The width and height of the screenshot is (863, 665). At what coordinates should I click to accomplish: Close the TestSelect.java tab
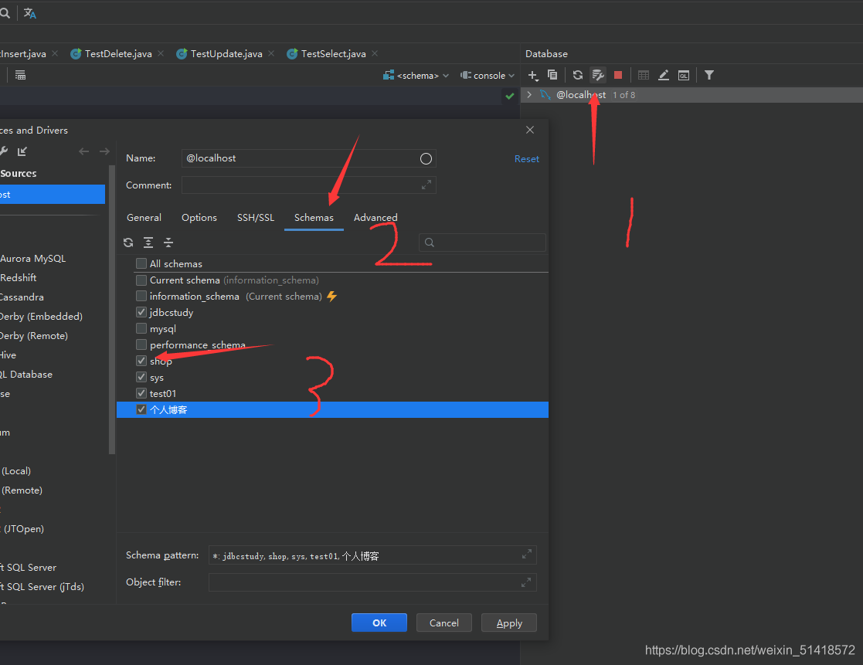point(375,53)
